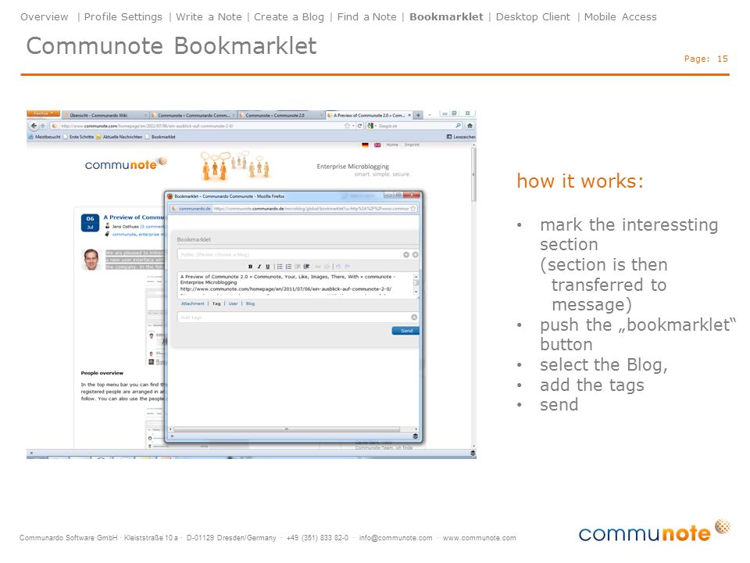750x563 pixels.
Task: Click the browser back arrow button
Action: (34, 126)
